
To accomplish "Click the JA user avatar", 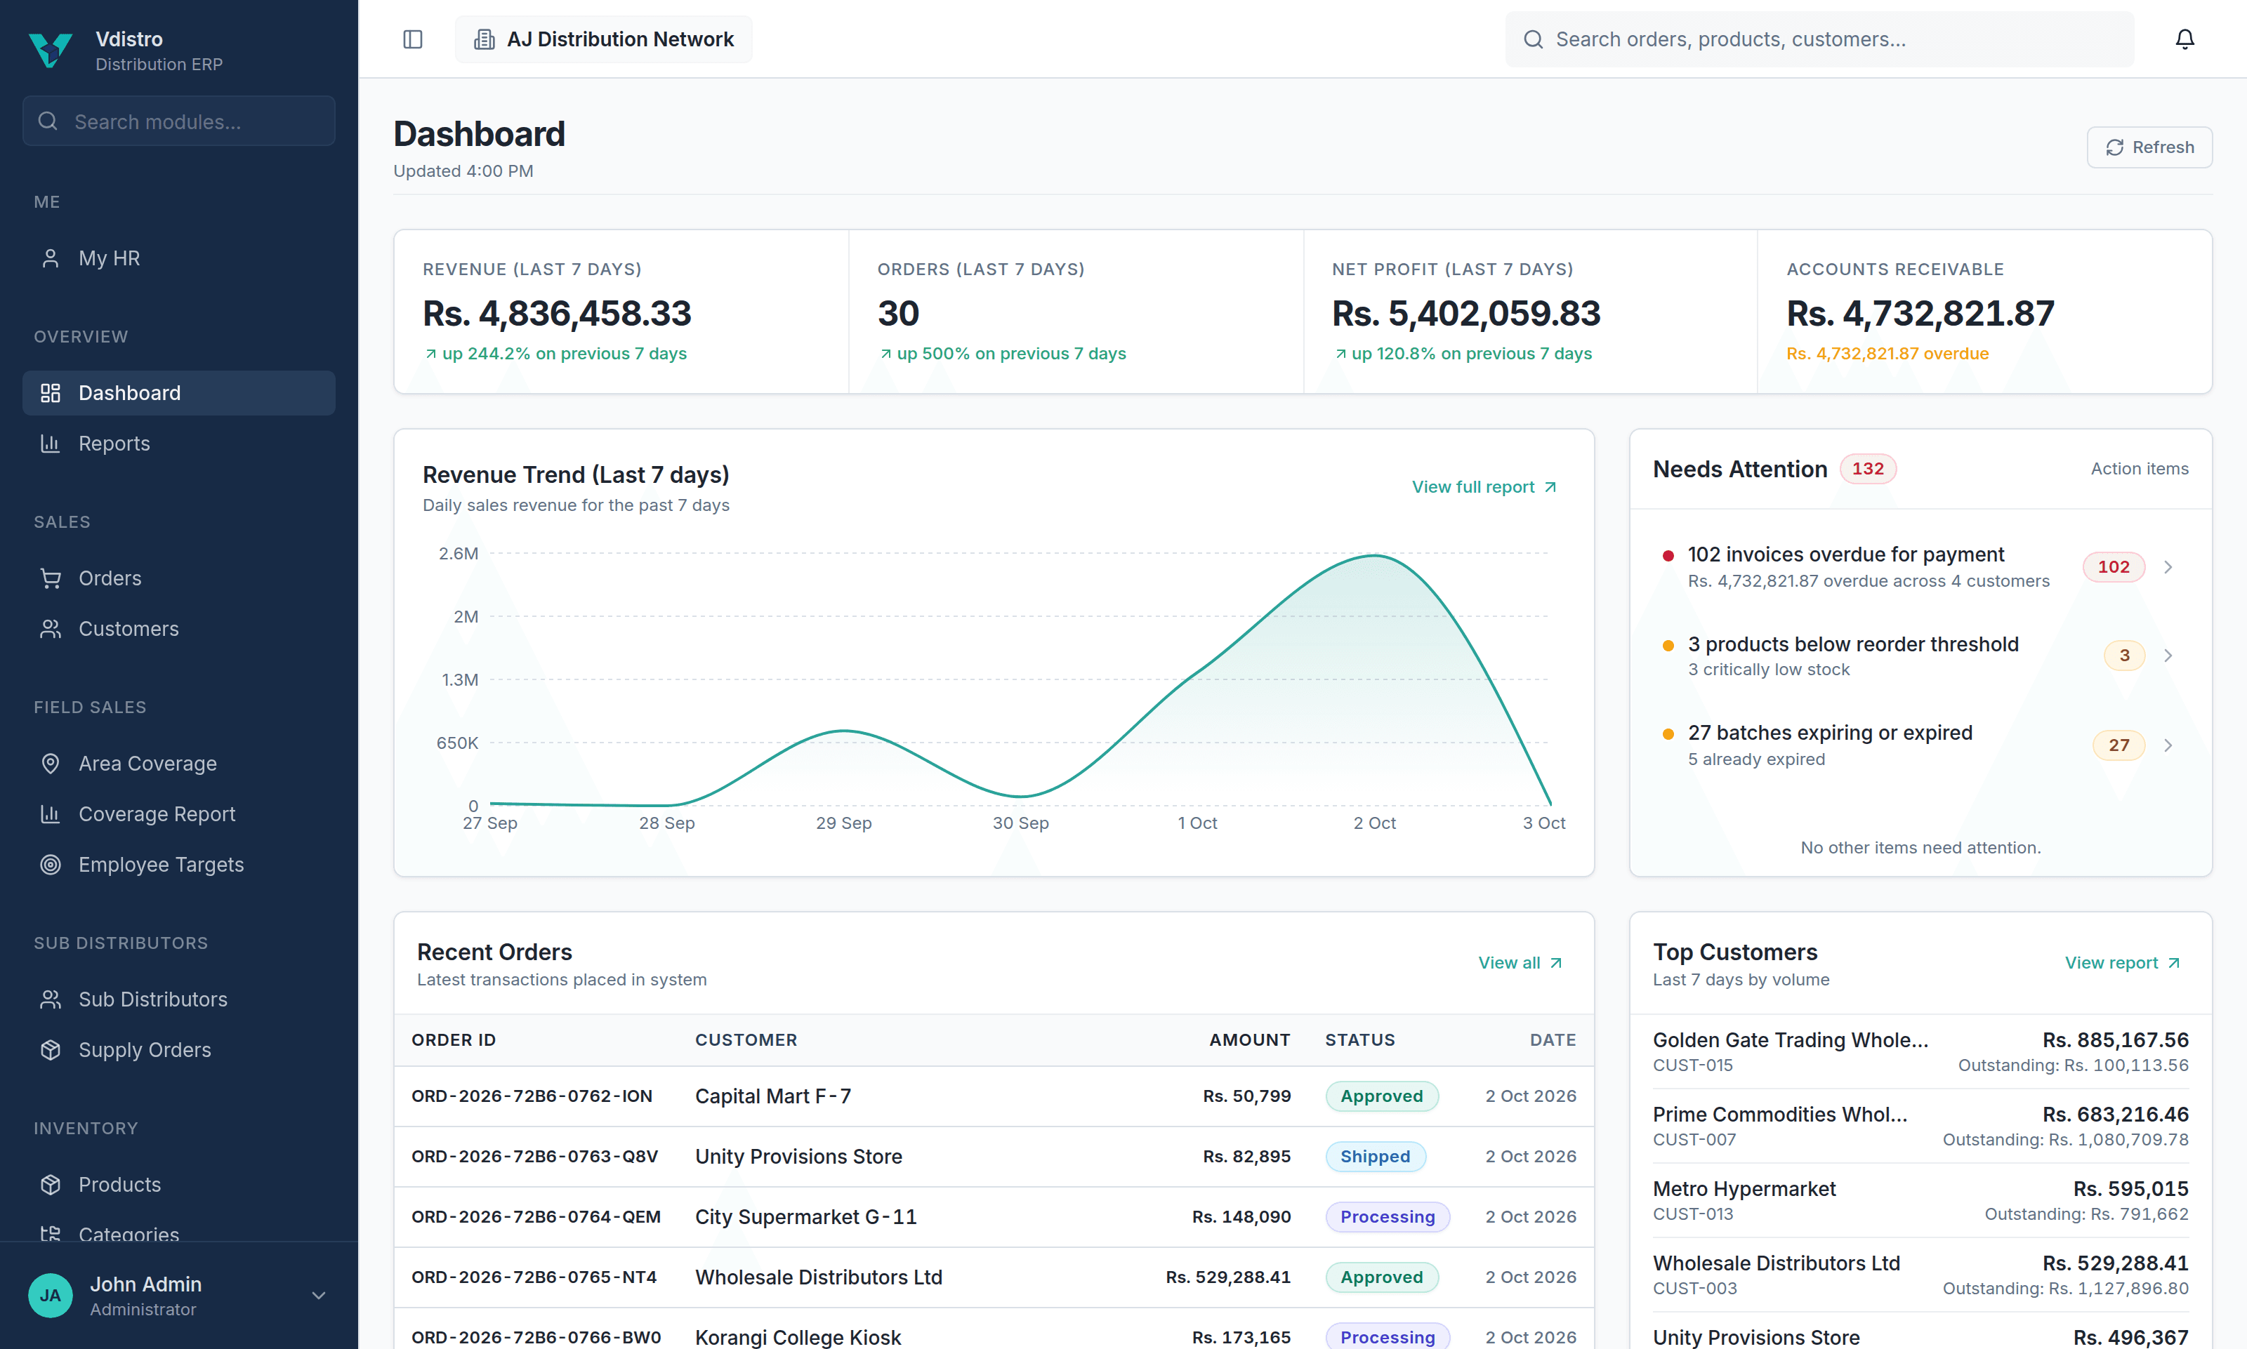I will pyautogui.click(x=51, y=1296).
